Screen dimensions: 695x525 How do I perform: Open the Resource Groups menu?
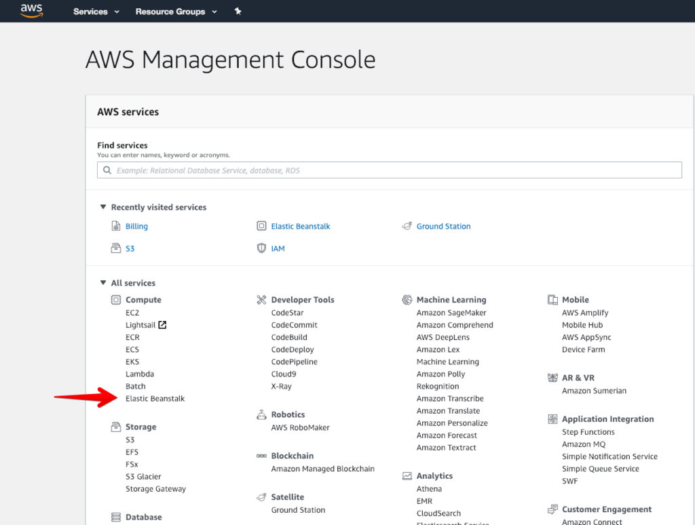coord(176,12)
